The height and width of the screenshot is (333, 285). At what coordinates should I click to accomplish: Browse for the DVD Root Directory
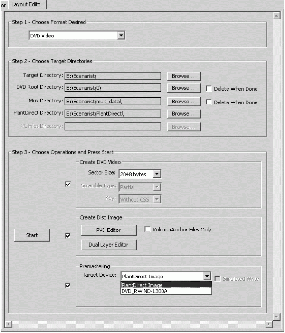point(184,88)
